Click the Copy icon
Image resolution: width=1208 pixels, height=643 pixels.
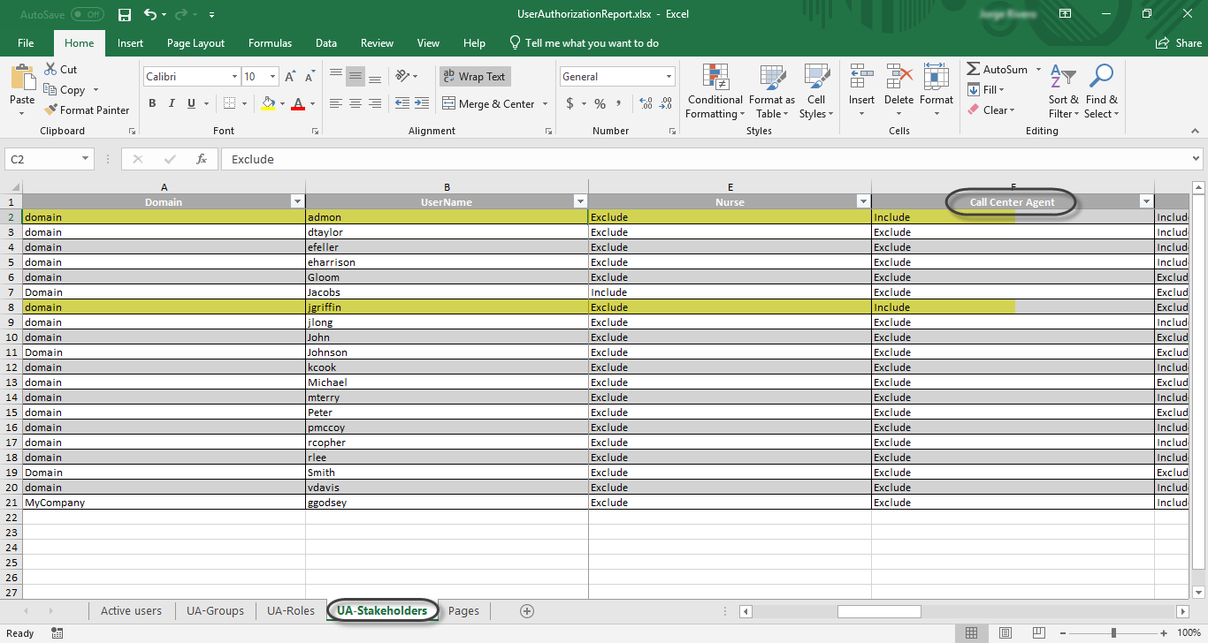click(50, 89)
